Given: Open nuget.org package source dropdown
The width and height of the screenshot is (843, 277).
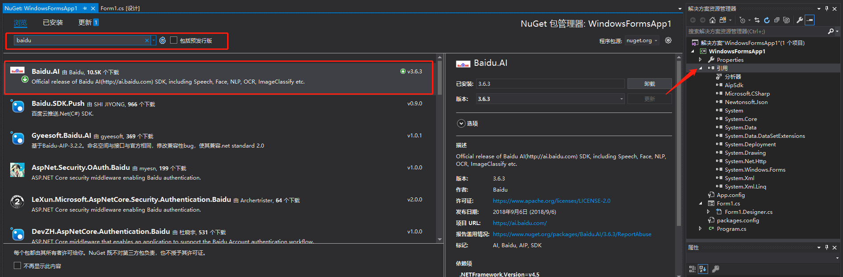Looking at the screenshot, I should point(642,40).
